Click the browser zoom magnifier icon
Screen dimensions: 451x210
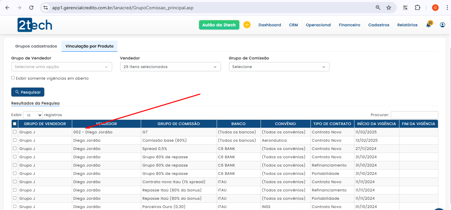[378, 8]
